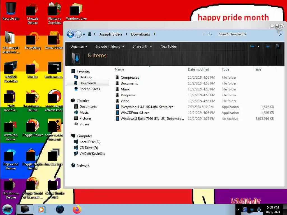Click the Downloads breadcrumb in address bar
Image resolution: width=287 pixels, height=215 pixels.
click(140, 34)
